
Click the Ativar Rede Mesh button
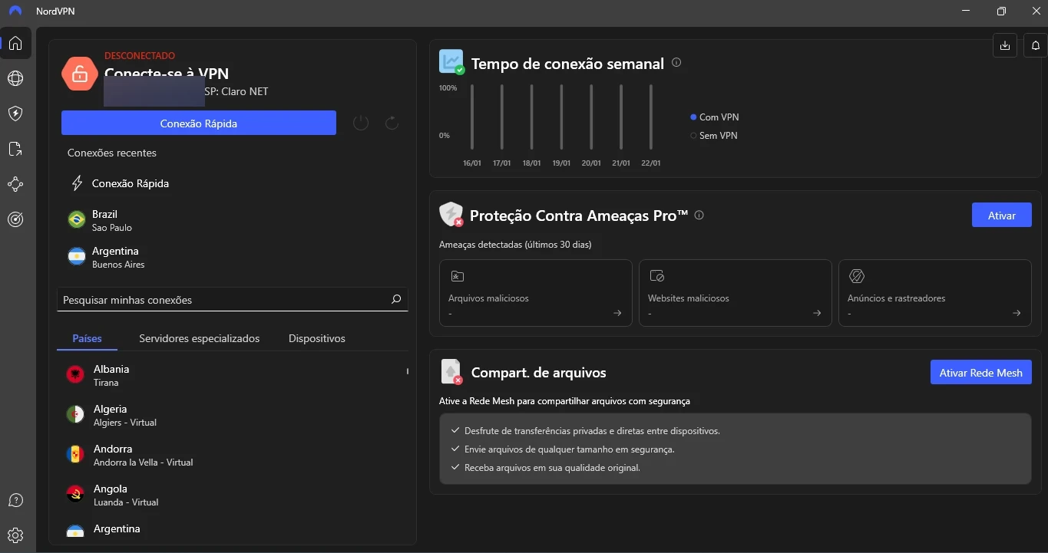[x=980, y=373]
